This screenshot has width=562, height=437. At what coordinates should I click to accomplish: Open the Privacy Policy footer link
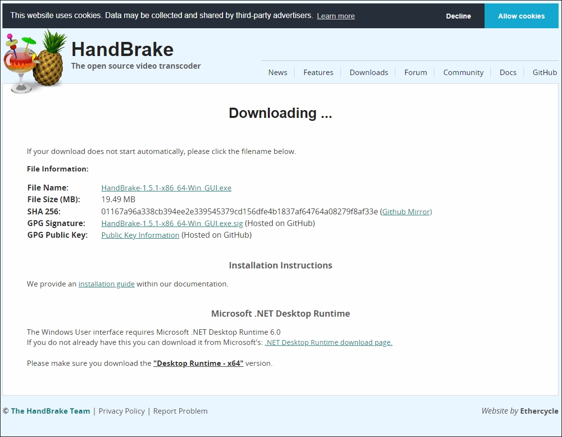coord(121,411)
